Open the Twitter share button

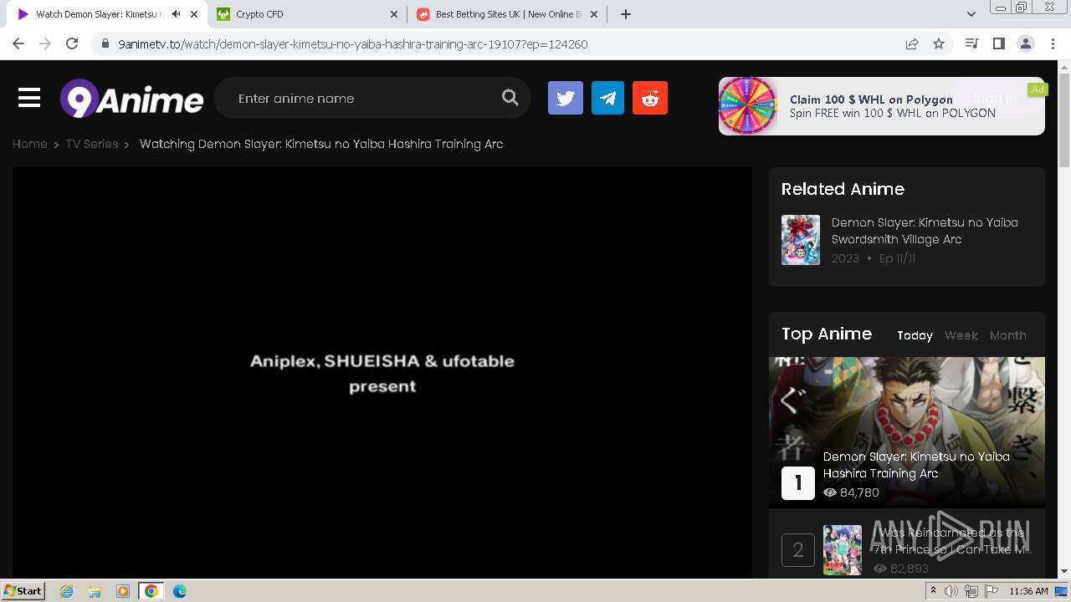(566, 98)
